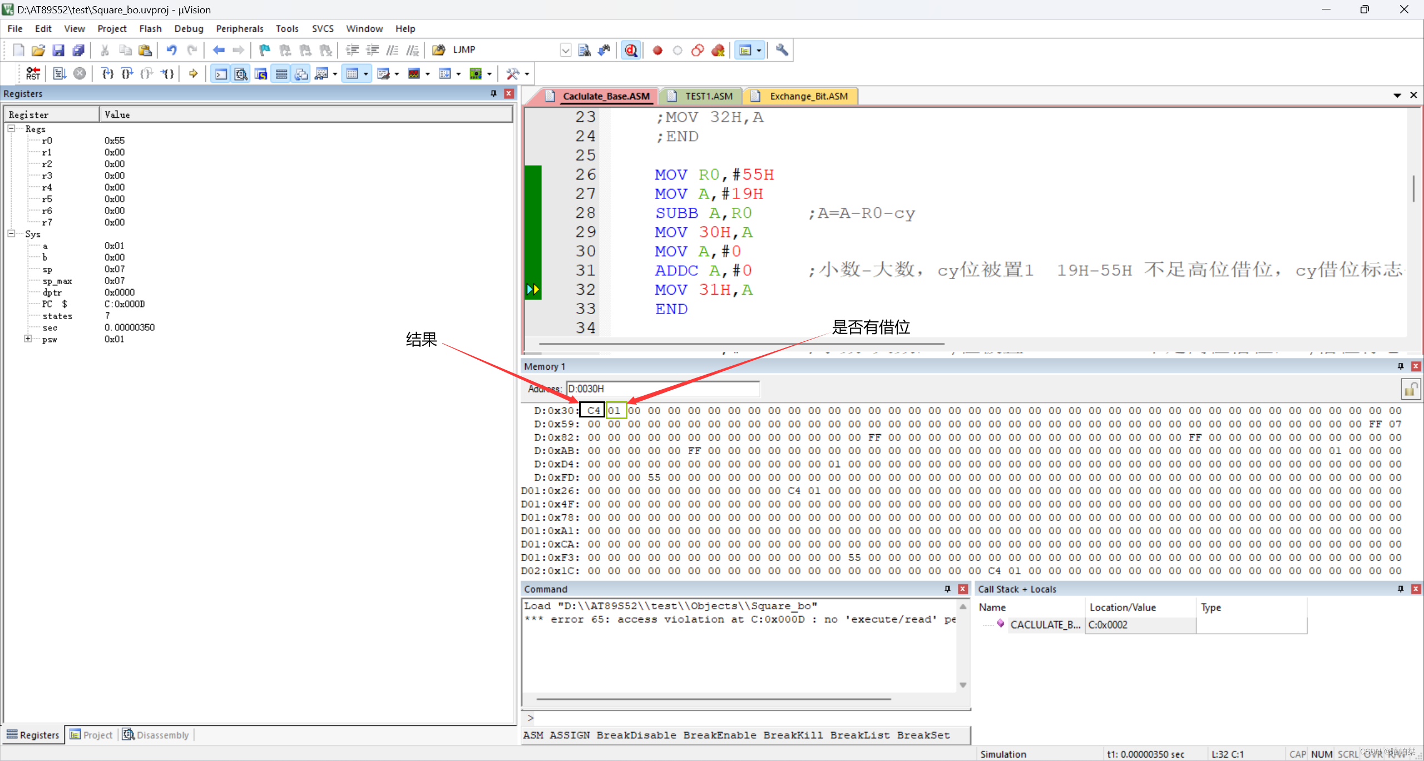Click the Run program icon

click(60, 73)
